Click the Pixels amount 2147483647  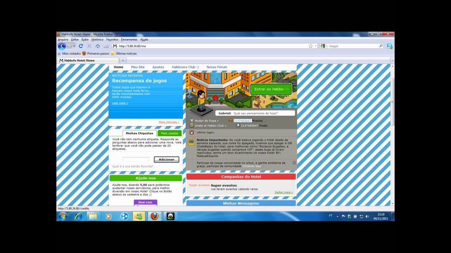tap(249, 125)
